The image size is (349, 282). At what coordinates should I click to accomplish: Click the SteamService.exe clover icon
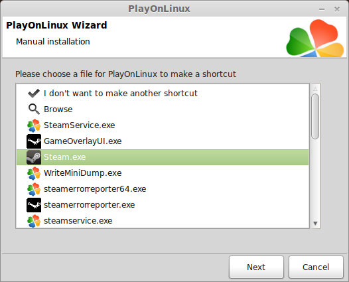(x=34, y=125)
